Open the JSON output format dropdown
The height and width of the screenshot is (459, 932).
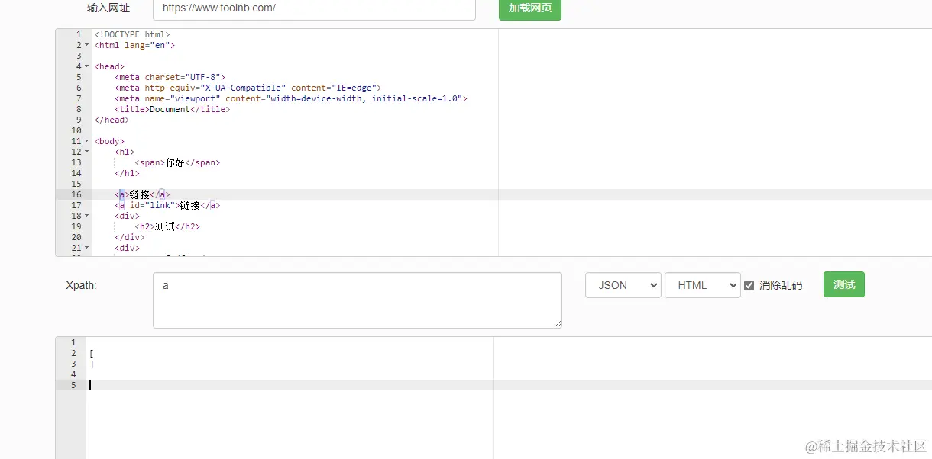coord(623,285)
